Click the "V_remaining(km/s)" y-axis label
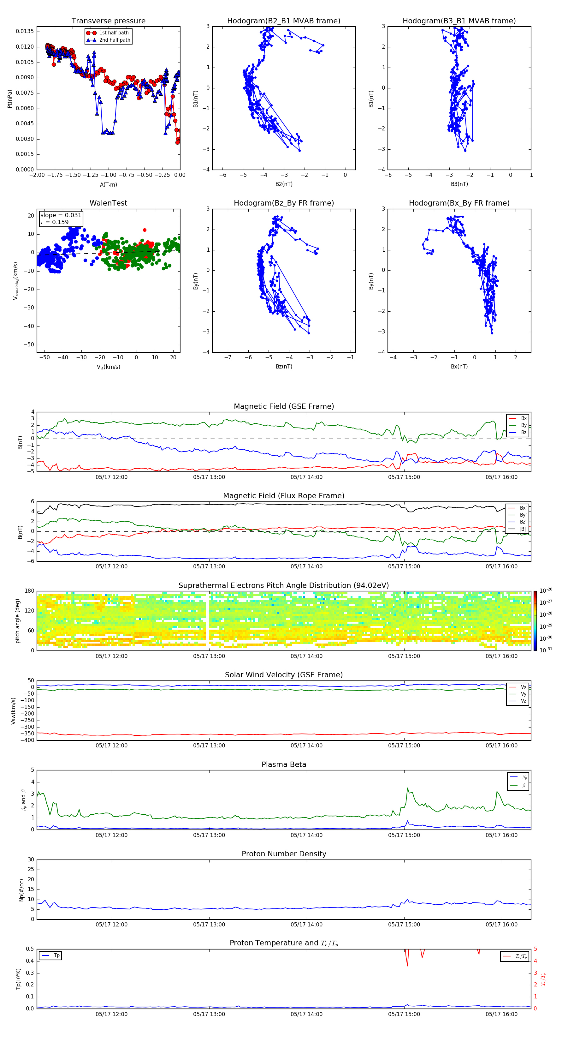The image size is (568, 1042). [16, 281]
